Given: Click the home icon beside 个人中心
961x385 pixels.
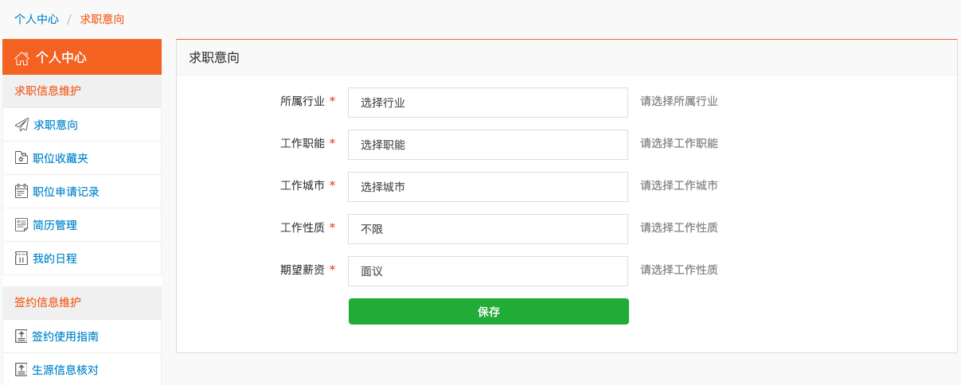Looking at the screenshot, I should point(21,57).
